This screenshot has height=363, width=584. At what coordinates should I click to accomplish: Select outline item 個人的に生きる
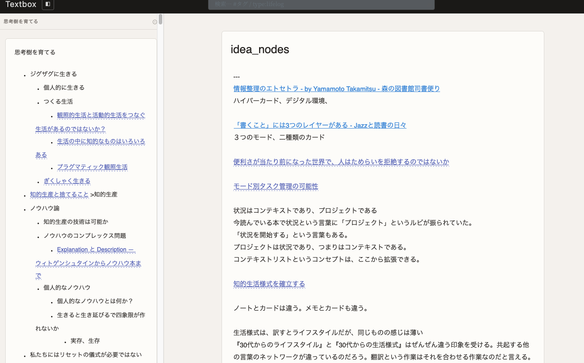(64, 88)
